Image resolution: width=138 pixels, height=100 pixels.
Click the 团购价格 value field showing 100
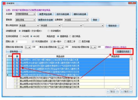coord(35,47)
